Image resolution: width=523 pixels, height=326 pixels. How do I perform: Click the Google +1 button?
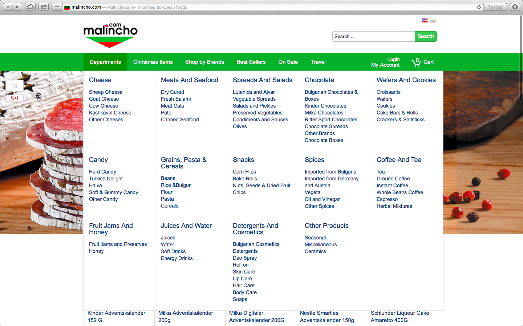coord(15,98)
